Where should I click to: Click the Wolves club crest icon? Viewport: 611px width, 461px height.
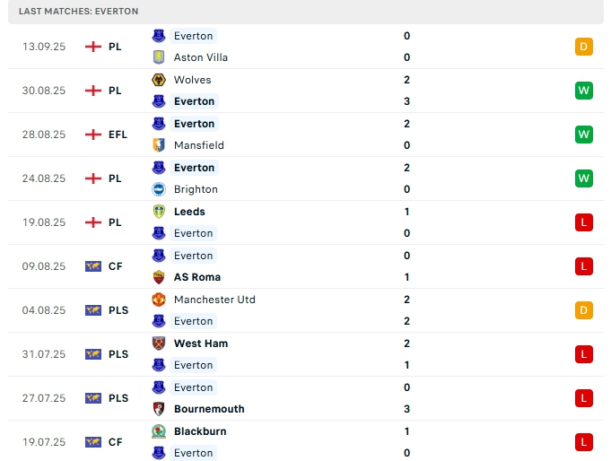point(159,80)
